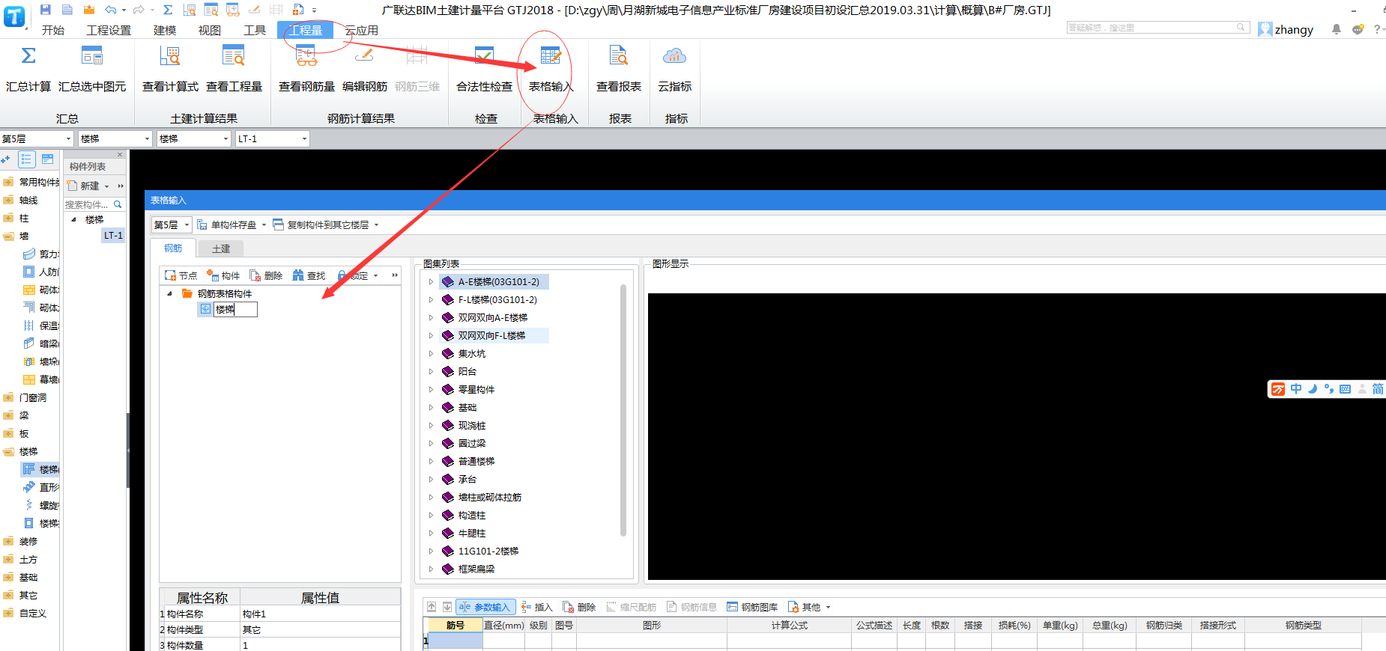The height and width of the screenshot is (651, 1386).
Task: Open the 其他 dropdown in rebar toolbar
Action: tap(809, 607)
